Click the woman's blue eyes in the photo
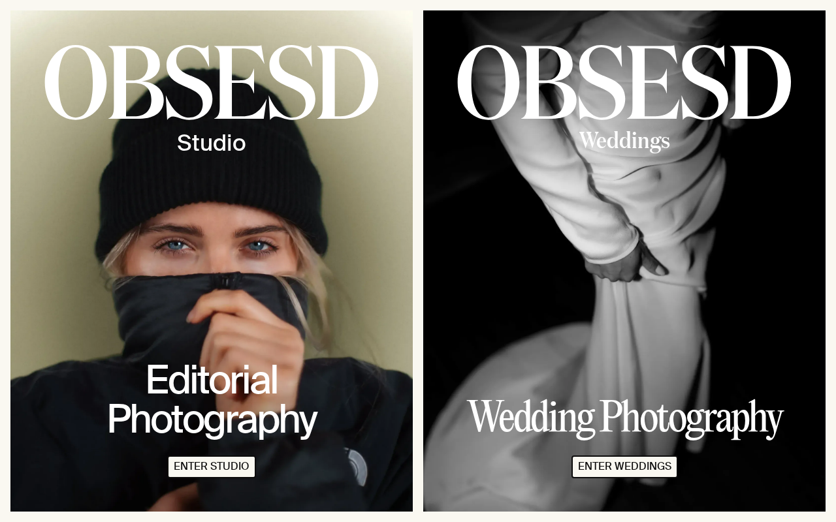The width and height of the screenshot is (836, 522). pyautogui.click(x=216, y=246)
